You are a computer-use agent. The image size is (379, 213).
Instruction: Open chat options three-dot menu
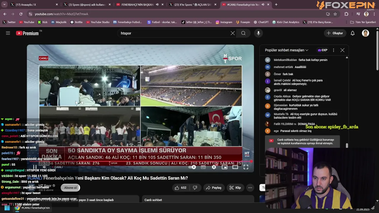(x=333, y=50)
